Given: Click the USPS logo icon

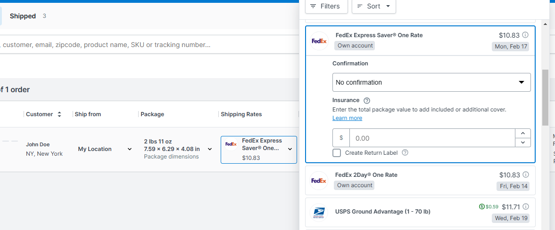Looking at the screenshot, I should coord(319,212).
